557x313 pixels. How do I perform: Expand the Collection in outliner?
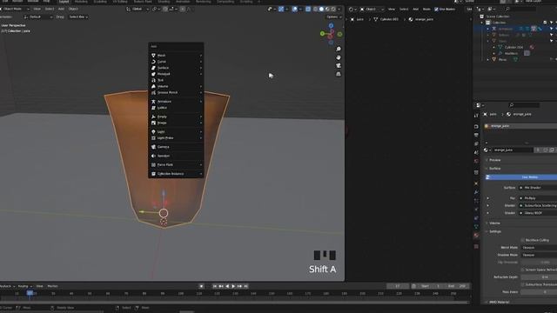point(482,23)
